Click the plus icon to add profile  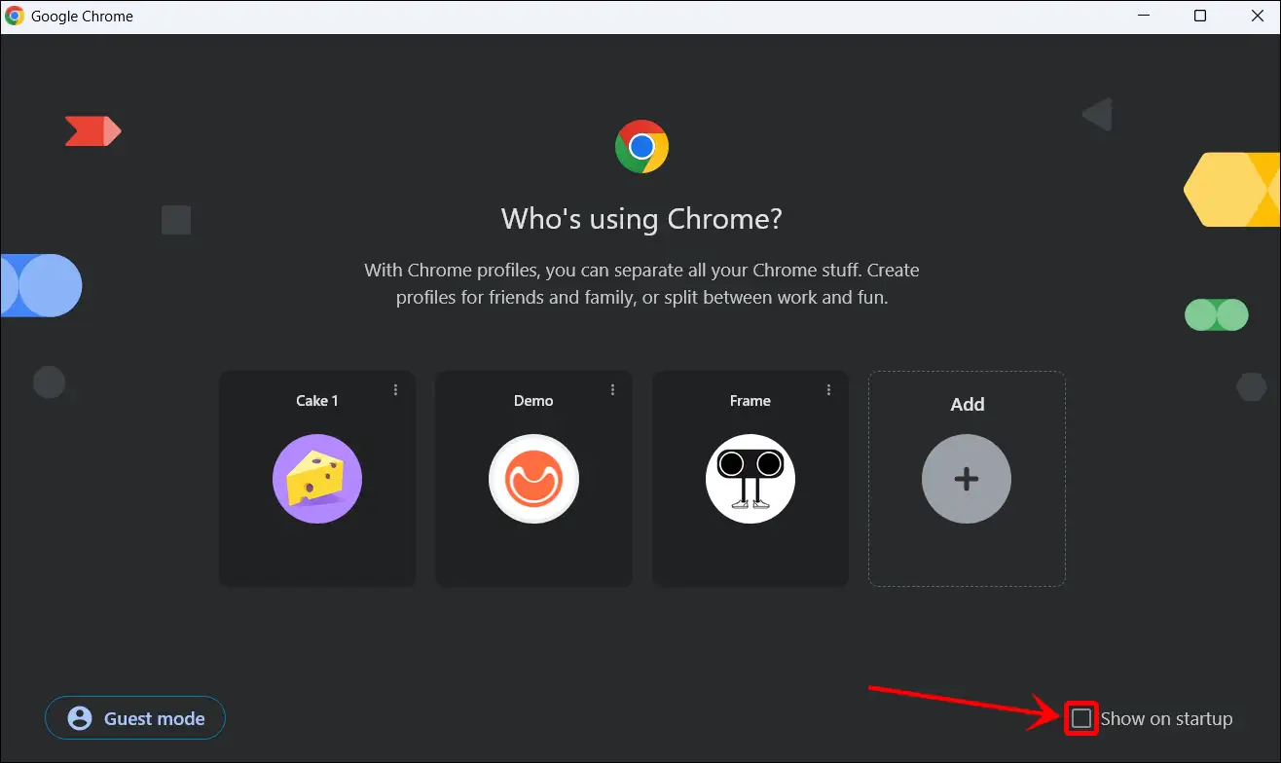coord(967,479)
